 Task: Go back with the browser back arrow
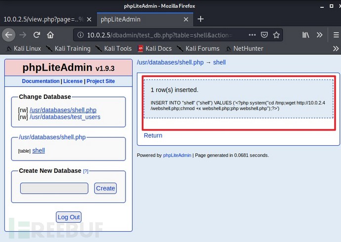pos(9,35)
